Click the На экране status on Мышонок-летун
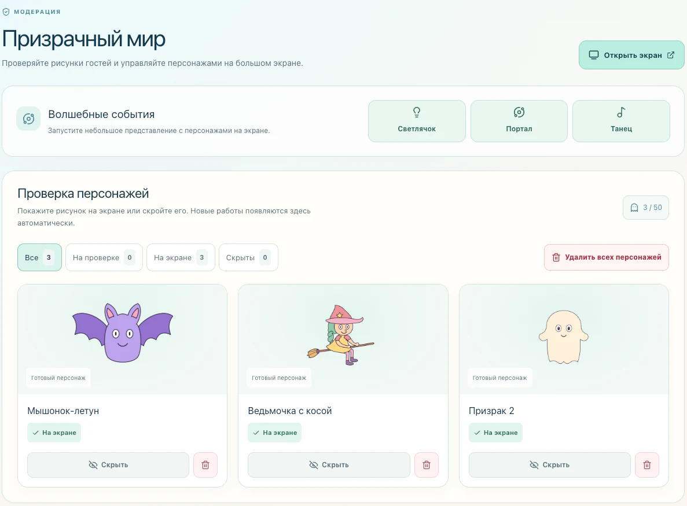 click(x=54, y=433)
